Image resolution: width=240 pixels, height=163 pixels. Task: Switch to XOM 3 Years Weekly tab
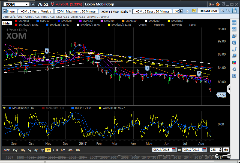point(36,11)
